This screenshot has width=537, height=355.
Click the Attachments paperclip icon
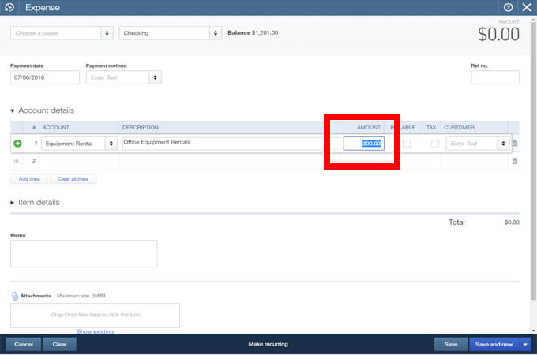pos(15,296)
